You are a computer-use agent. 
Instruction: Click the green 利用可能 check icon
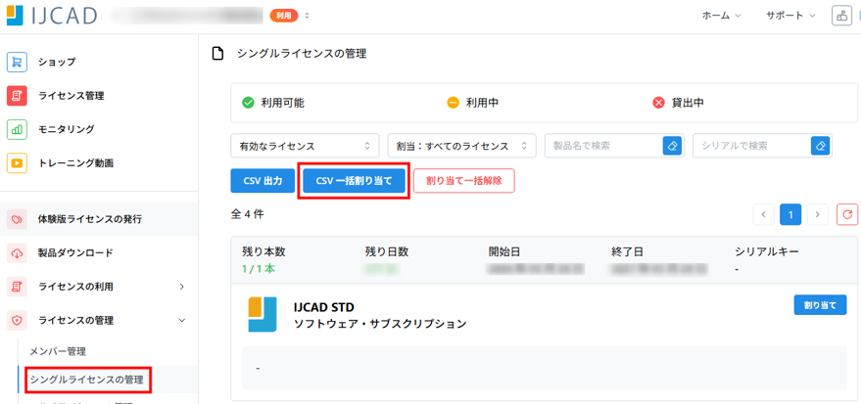click(x=248, y=103)
